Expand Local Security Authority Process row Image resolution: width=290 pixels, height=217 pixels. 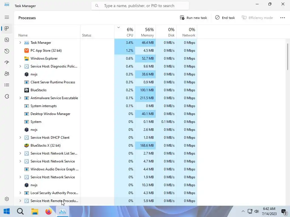pyautogui.click(x=20, y=193)
